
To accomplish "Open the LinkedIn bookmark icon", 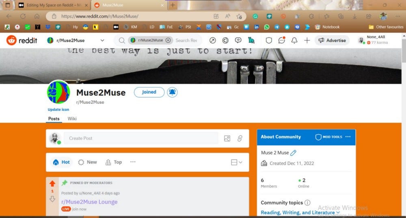I will point(256,27).
